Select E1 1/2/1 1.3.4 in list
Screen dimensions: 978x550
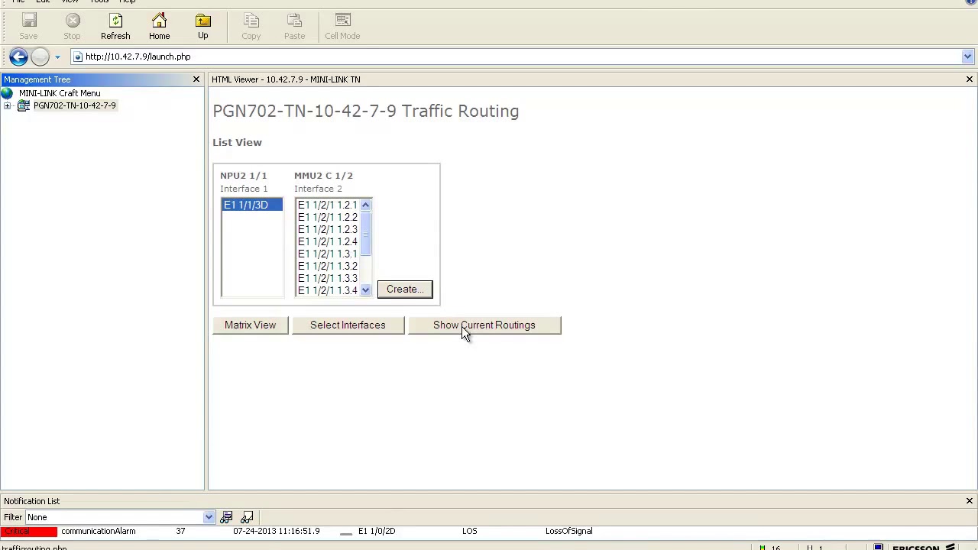[328, 290]
